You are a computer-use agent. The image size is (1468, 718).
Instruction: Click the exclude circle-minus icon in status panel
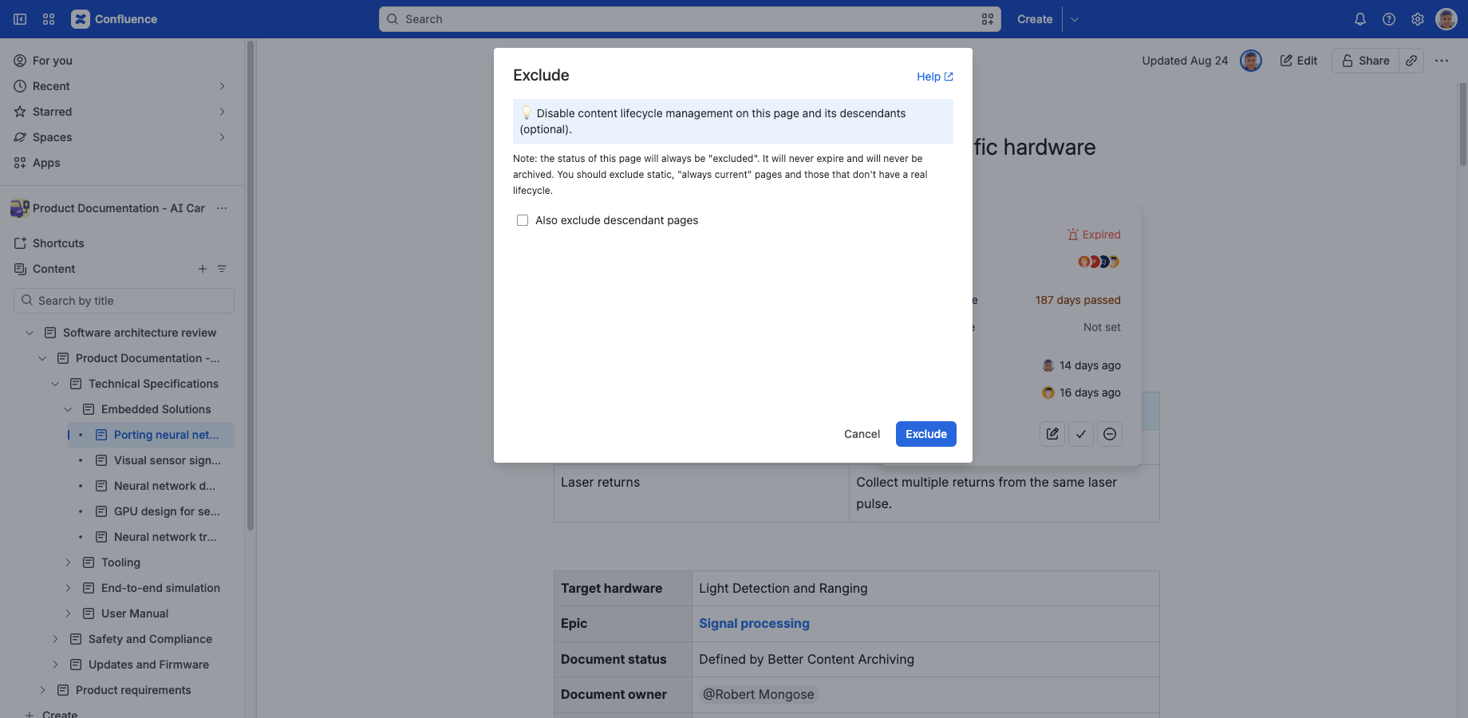tap(1110, 434)
